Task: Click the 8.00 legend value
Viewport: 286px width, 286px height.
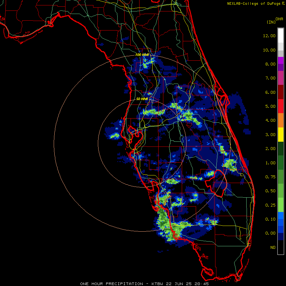Action: coord(270,64)
